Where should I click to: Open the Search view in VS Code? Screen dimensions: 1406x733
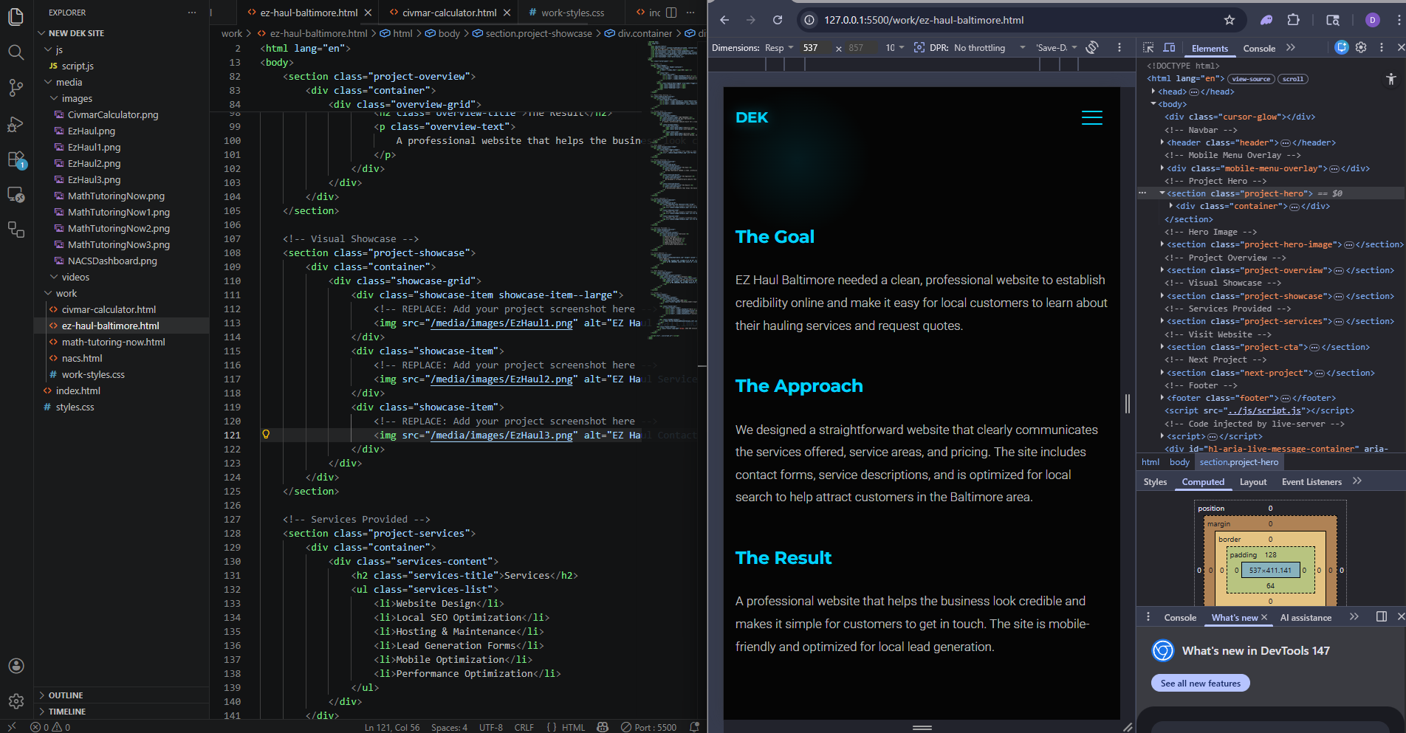coord(16,52)
